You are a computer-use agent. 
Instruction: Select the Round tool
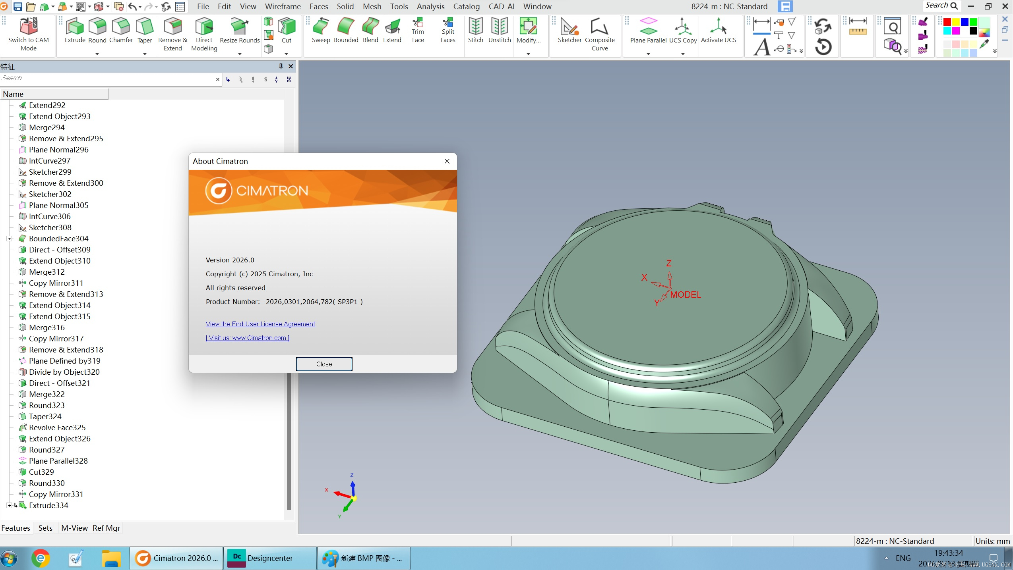[x=97, y=31]
